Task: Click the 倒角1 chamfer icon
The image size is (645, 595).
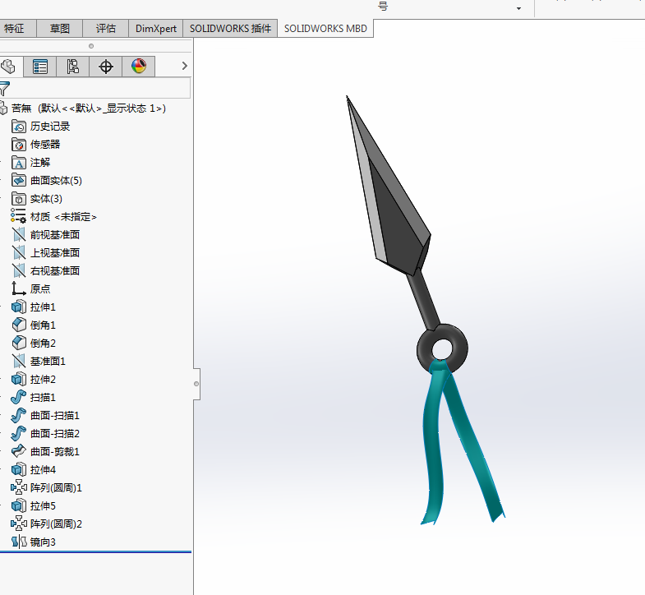Action: pyautogui.click(x=19, y=325)
